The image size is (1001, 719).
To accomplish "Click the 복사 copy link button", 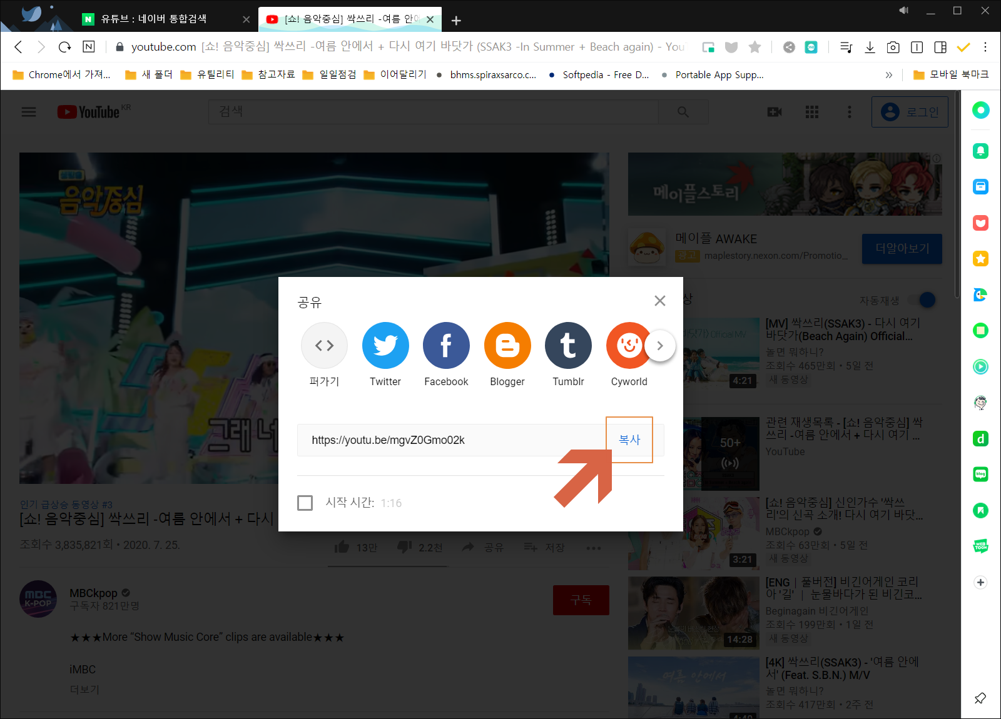I will click(629, 440).
